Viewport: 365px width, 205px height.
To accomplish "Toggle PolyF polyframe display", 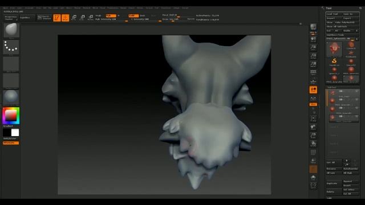I will point(313,152).
